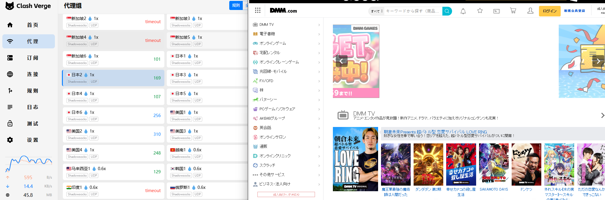Image resolution: width=605 pixels, height=200 pixels.
Task: Open the PCゲーム/ソフトウェア menu entry
Action: coord(286,109)
